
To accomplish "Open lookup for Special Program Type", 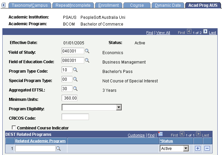I will click(x=75, y=79).
